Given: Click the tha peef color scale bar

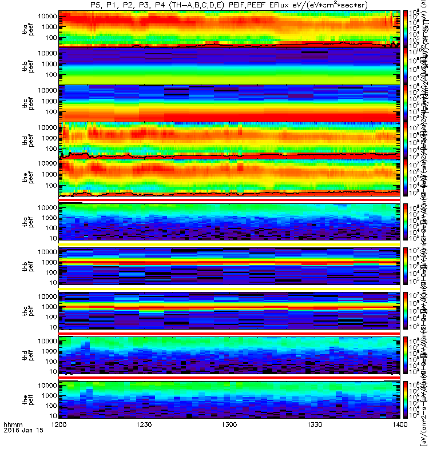Looking at the screenshot, I should tap(406, 29).
